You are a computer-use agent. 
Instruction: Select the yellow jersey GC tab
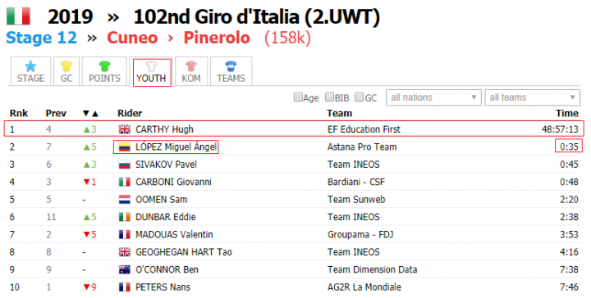pyautogui.click(x=66, y=71)
